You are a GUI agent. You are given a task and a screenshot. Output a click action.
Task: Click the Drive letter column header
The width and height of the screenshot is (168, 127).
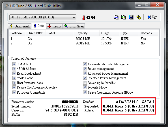pos(36,33)
